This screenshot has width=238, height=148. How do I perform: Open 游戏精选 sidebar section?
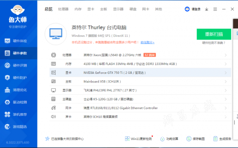click(x=19, y=127)
